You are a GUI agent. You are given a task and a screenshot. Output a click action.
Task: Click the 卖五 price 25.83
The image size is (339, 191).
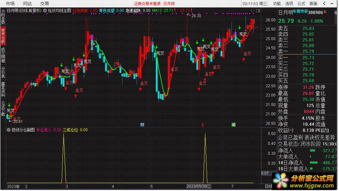(308, 28)
